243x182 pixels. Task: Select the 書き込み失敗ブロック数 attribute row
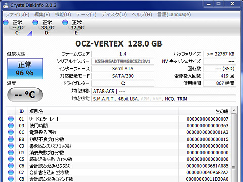click(119, 146)
